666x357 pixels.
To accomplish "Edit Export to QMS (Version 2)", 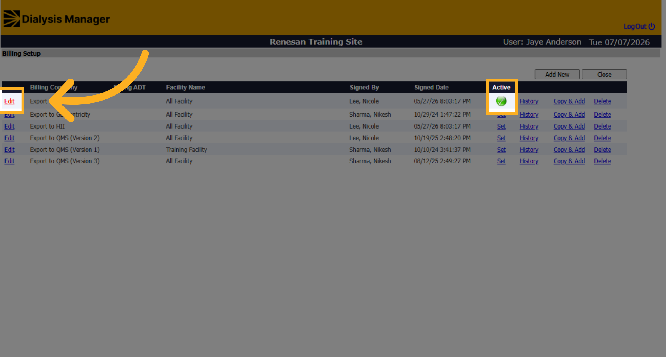I will (x=9, y=138).
